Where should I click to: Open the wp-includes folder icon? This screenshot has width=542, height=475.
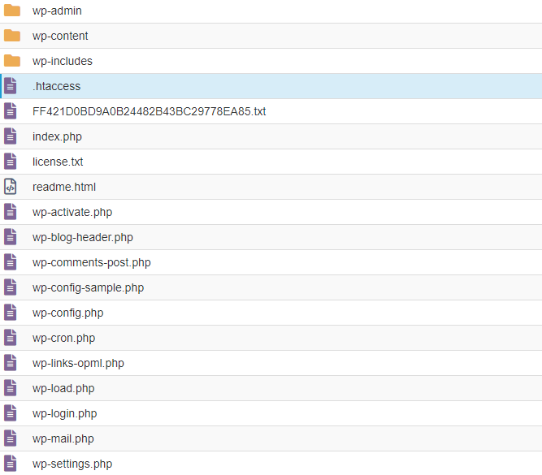point(12,61)
